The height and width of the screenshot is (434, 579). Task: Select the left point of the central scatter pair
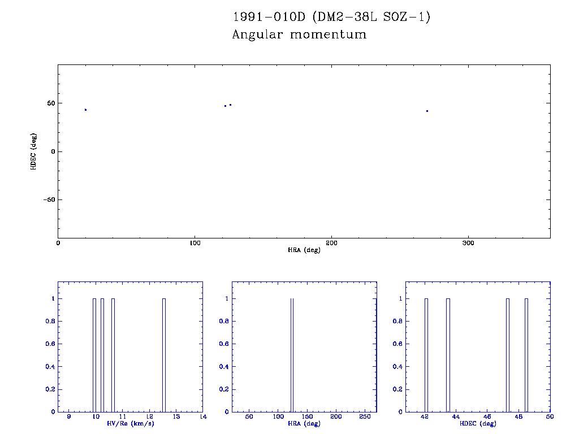225,106
